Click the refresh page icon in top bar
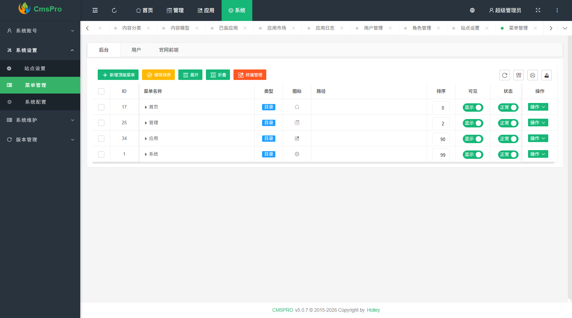 coord(114,10)
